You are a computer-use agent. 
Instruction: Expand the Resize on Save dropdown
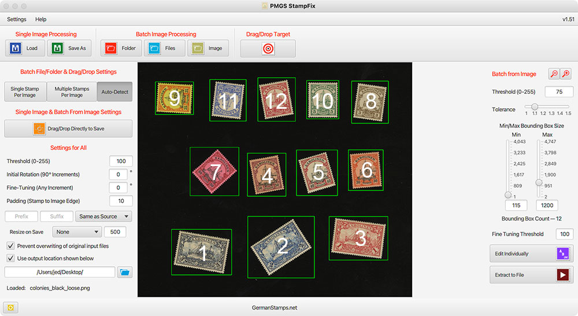[76, 232]
